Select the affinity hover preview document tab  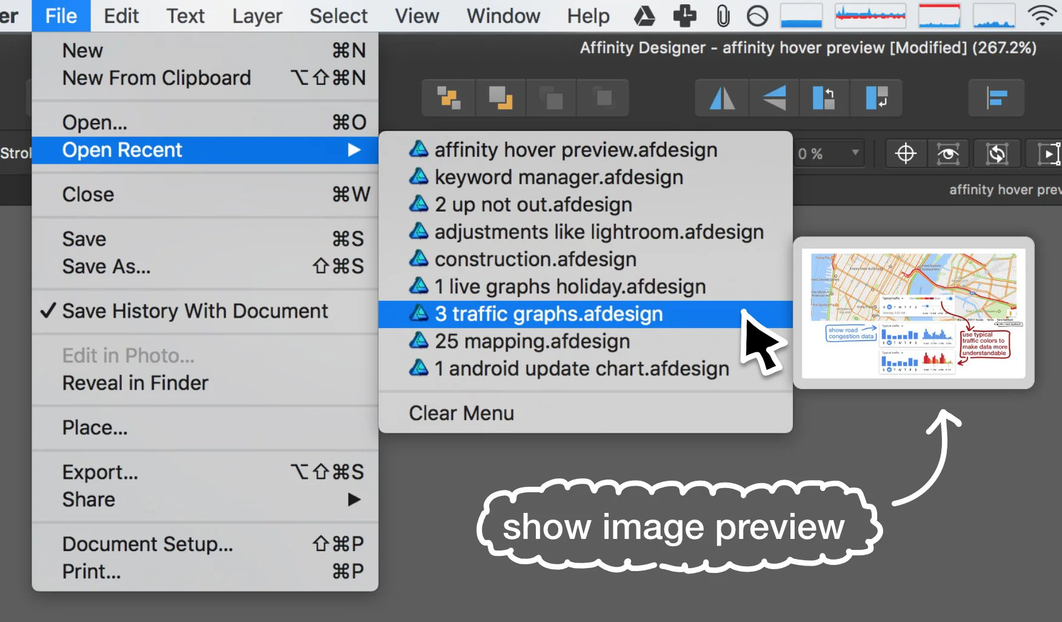tap(1005, 190)
